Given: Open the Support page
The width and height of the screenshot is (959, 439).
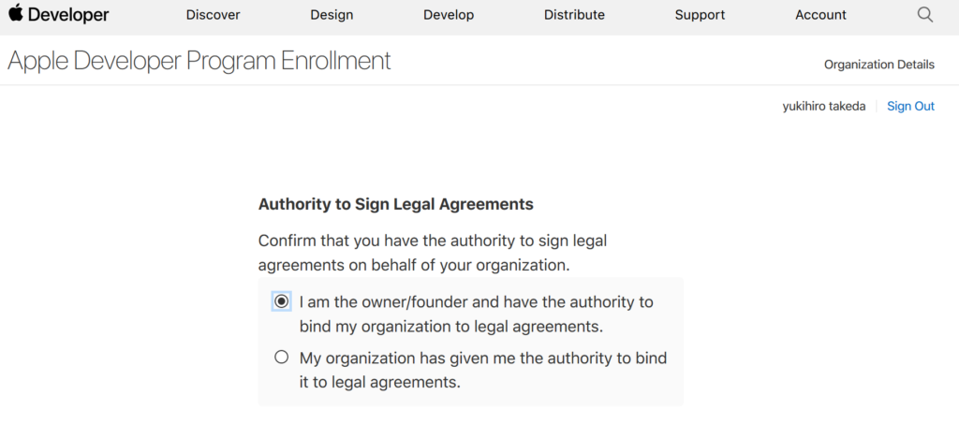Looking at the screenshot, I should pos(700,15).
